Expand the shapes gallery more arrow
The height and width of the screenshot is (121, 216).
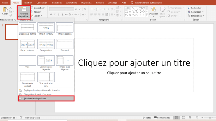pos(147,15)
